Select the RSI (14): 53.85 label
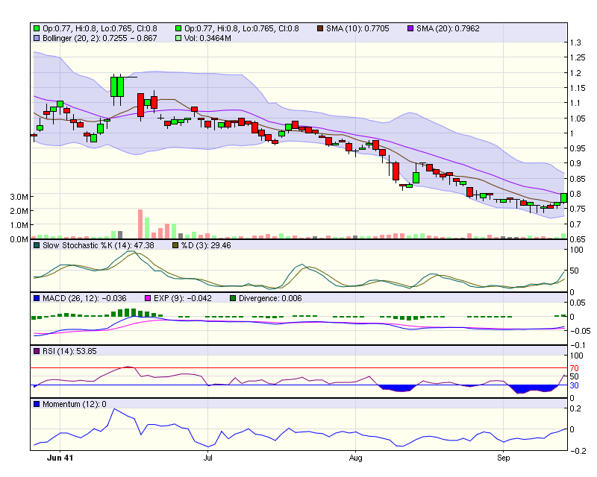Screen dimensions: 597x477 69,351
